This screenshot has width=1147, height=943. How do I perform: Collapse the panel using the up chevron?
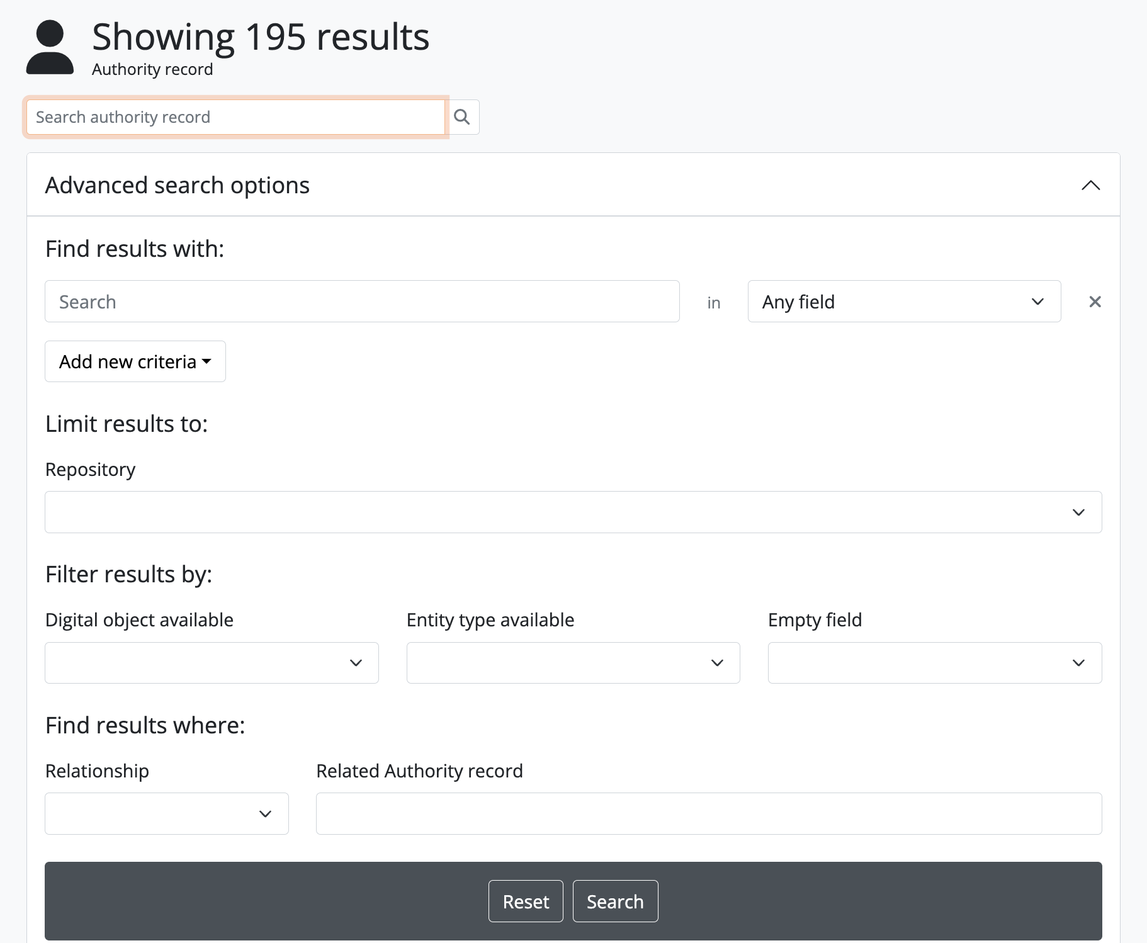coord(1090,185)
